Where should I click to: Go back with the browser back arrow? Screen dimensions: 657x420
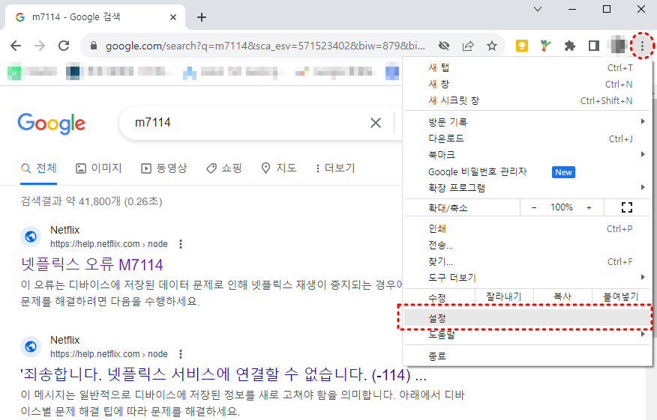[16, 46]
